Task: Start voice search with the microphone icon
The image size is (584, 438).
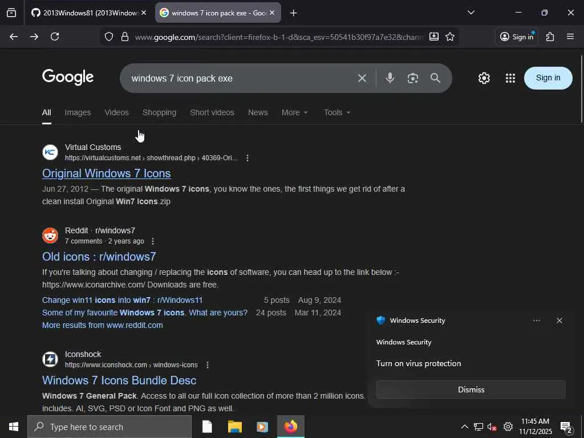Action: (x=390, y=78)
